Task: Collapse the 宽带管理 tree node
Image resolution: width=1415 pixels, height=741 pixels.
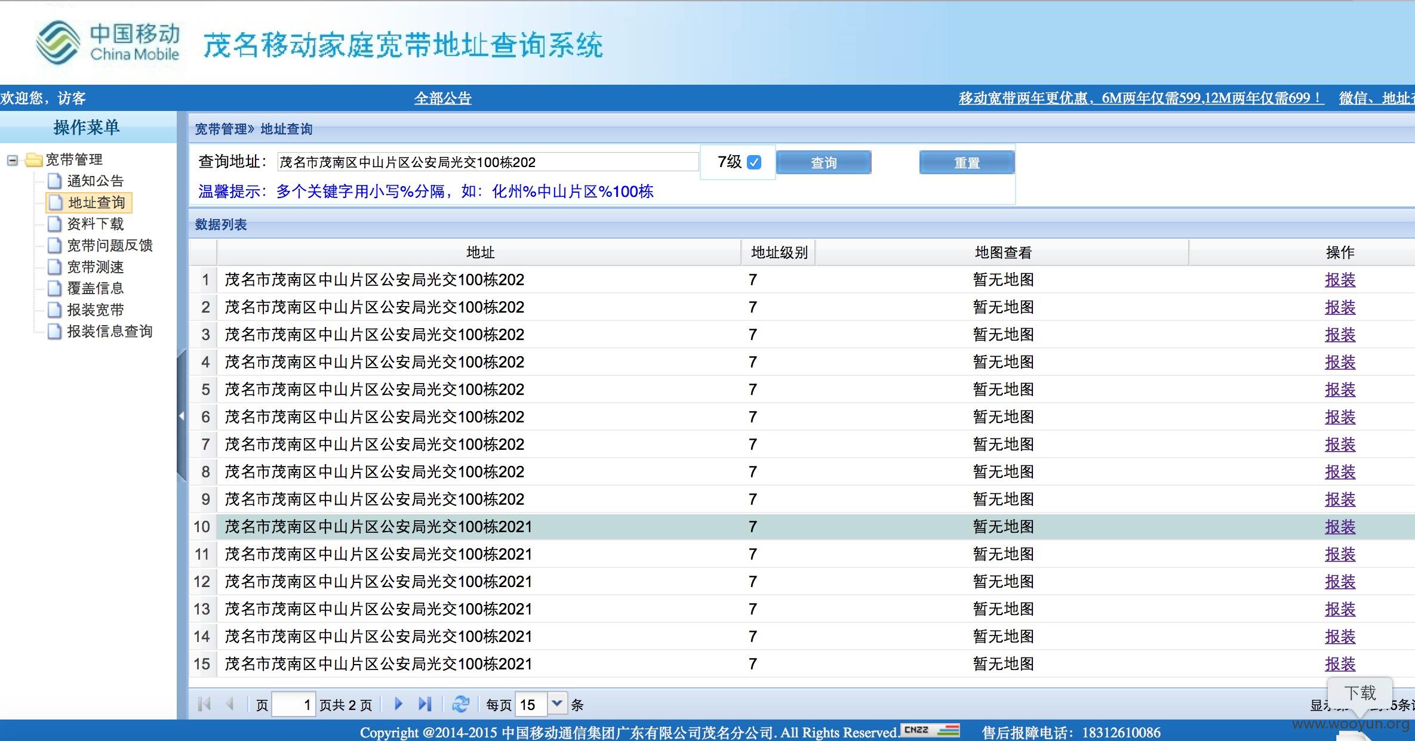Action: (x=12, y=160)
